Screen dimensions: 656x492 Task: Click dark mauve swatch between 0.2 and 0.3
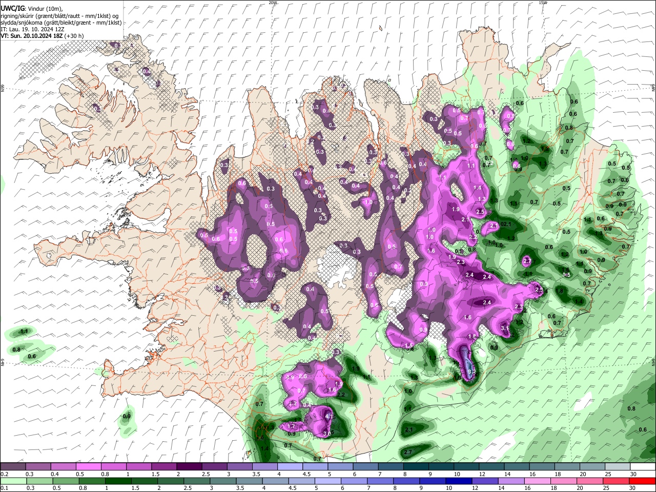12,467
